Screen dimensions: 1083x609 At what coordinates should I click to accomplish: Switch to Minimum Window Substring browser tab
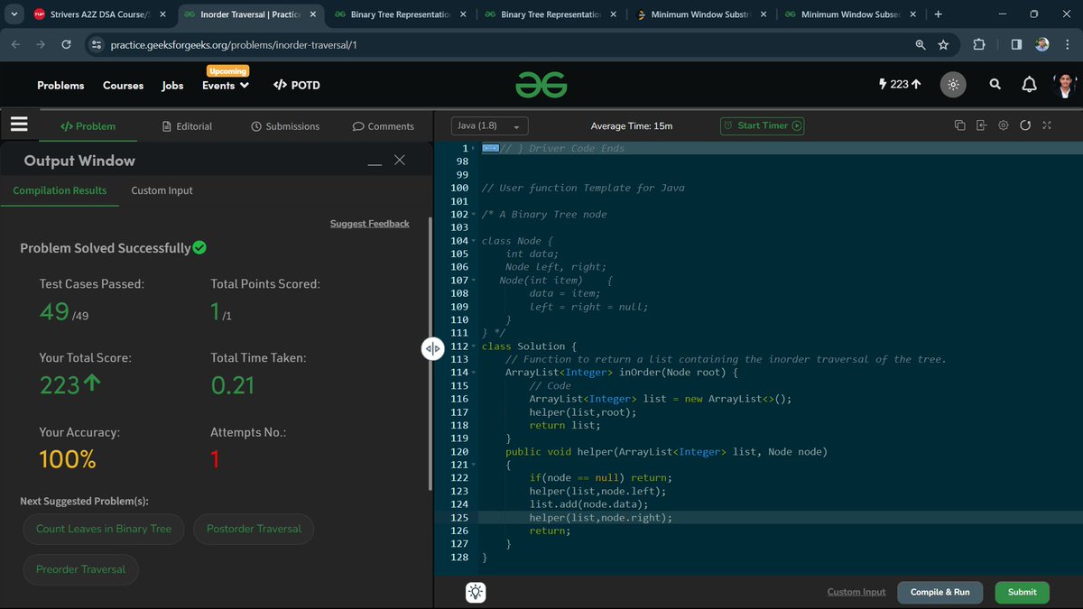(x=701, y=14)
